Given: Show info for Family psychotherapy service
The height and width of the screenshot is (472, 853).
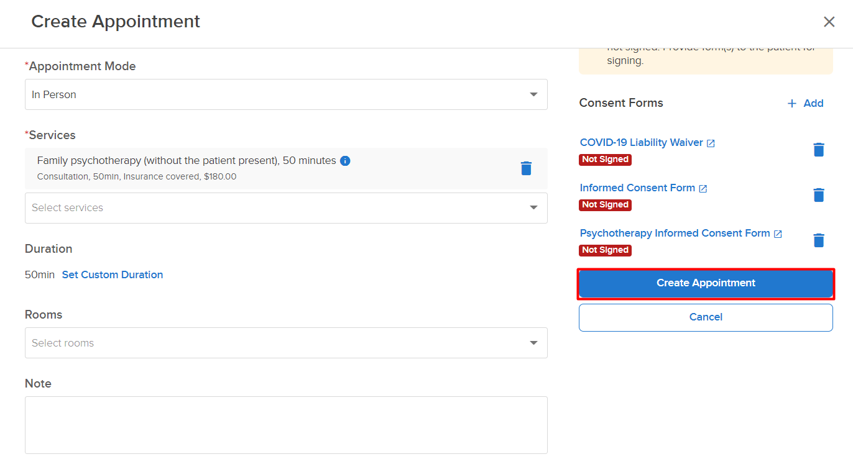Looking at the screenshot, I should pos(345,161).
